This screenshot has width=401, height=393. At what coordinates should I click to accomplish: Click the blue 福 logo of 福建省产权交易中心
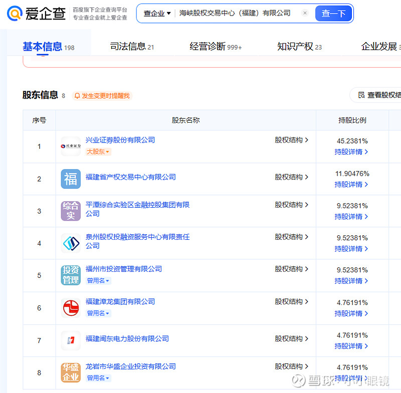[71, 179]
